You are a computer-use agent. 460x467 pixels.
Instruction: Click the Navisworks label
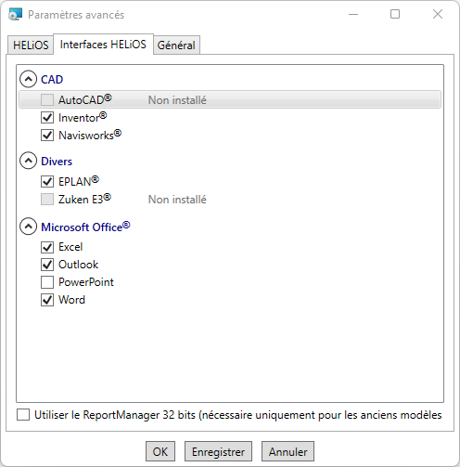pyautogui.click(x=90, y=135)
